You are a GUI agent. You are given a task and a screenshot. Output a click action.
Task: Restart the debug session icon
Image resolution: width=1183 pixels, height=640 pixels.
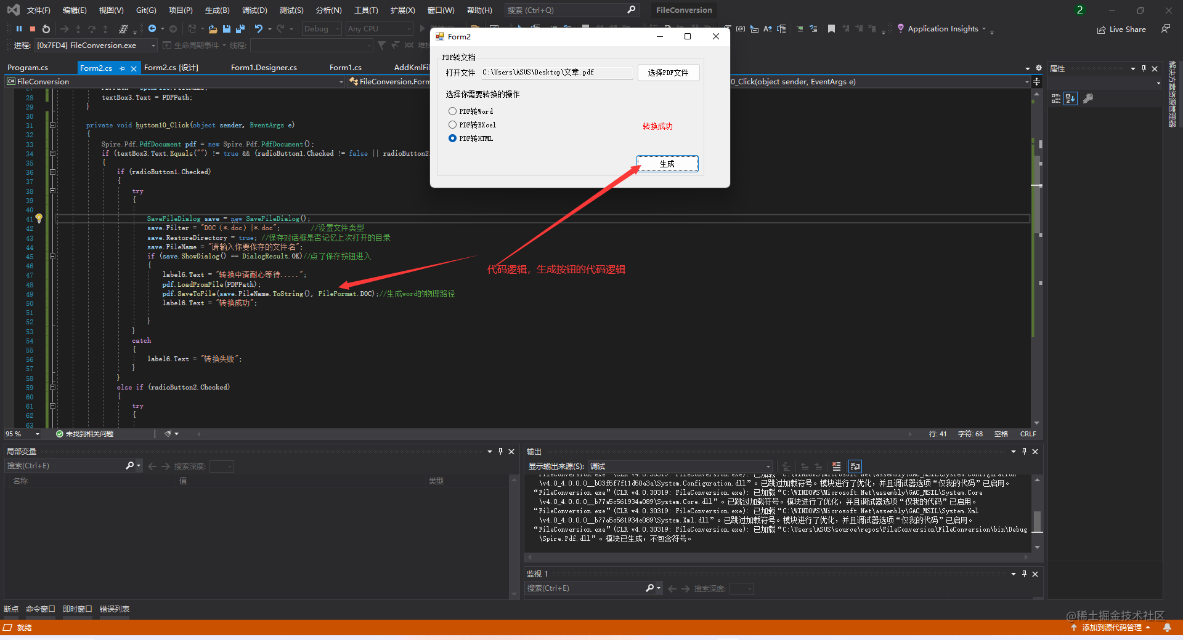click(46, 29)
